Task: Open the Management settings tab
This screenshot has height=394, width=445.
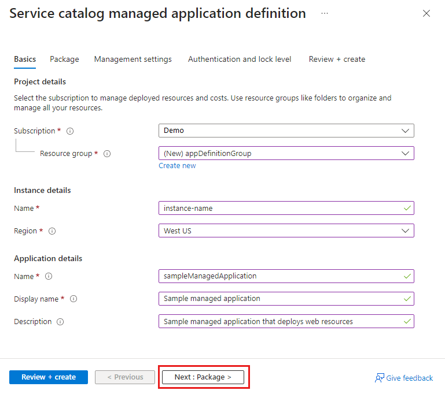Action: (x=133, y=59)
